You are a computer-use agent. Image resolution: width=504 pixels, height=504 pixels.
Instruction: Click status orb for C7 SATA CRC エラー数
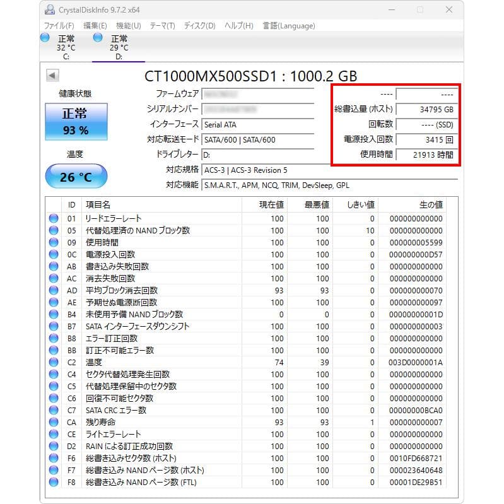(54, 411)
